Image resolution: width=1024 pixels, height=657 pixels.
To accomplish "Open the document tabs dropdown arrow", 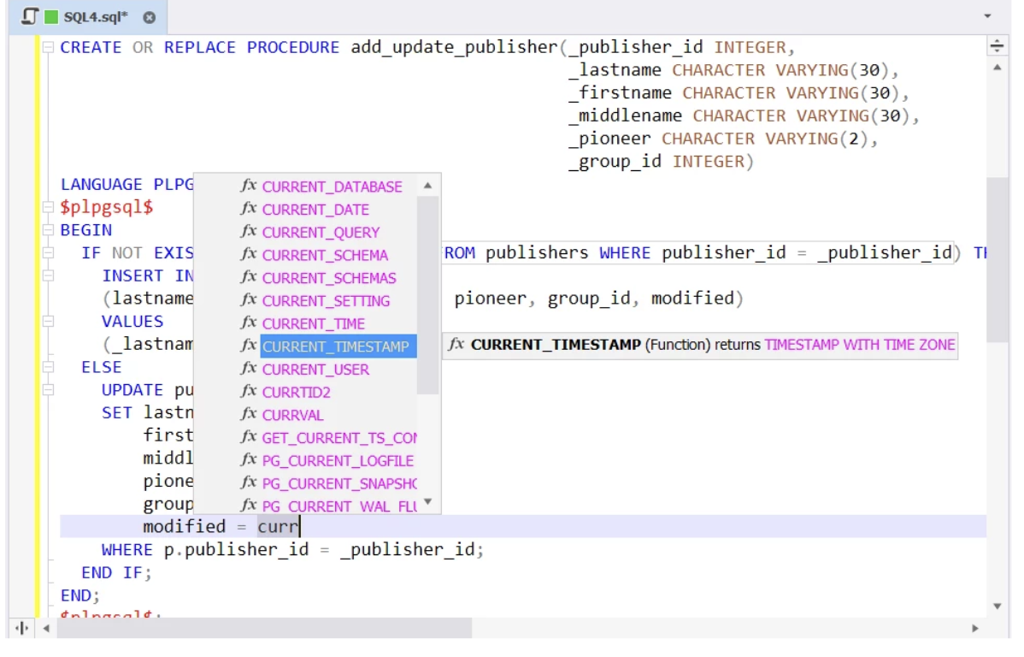I will (987, 15).
